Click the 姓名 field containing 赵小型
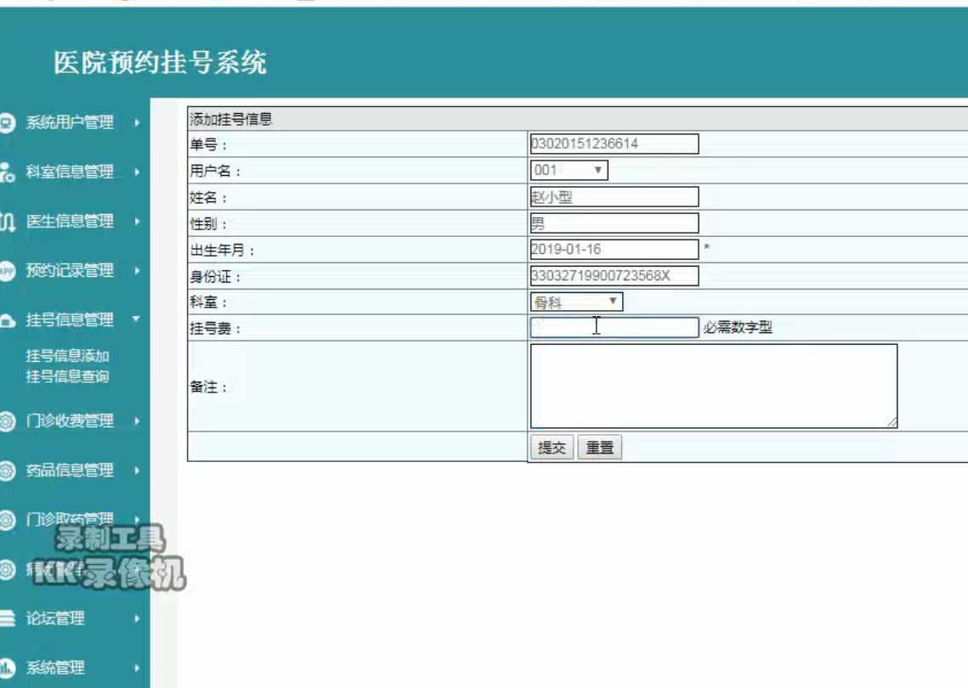The height and width of the screenshot is (688, 968). pos(614,197)
